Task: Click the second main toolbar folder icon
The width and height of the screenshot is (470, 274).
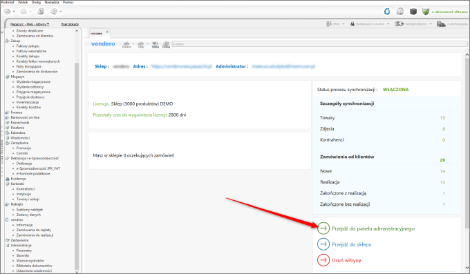Action: (x=23, y=11)
